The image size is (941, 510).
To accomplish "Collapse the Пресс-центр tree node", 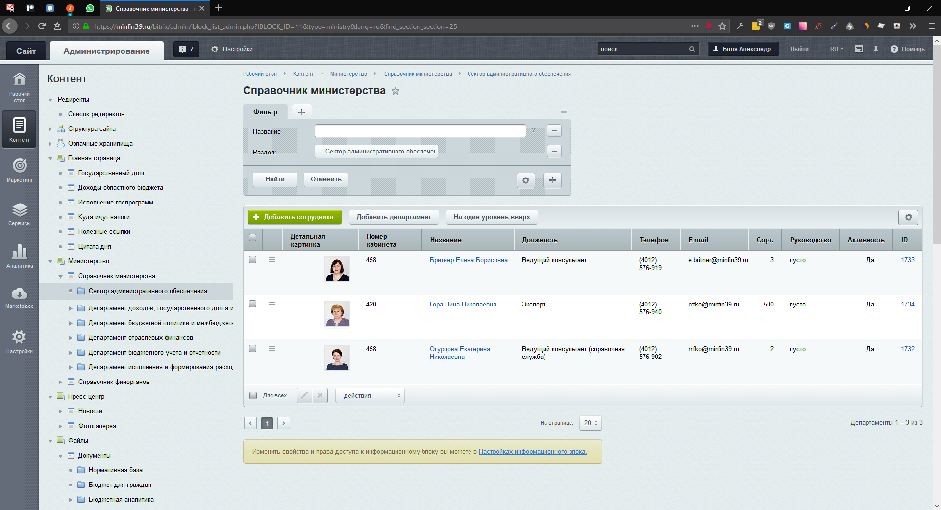I will [50, 397].
